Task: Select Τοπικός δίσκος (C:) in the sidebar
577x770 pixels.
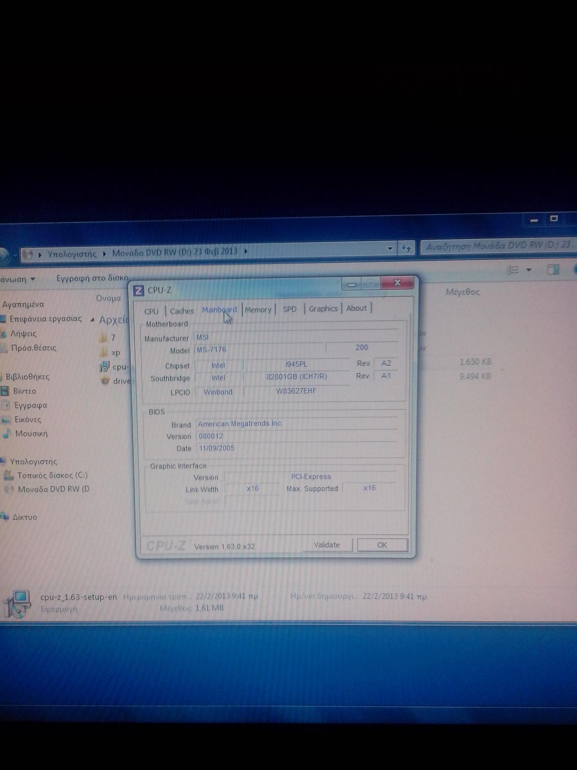Action: point(52,475)
